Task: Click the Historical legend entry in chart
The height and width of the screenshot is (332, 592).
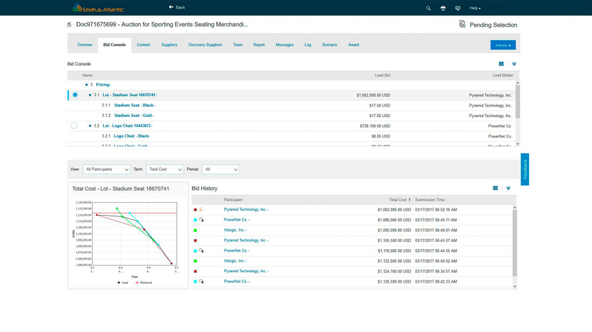Action: pos(143,283)
